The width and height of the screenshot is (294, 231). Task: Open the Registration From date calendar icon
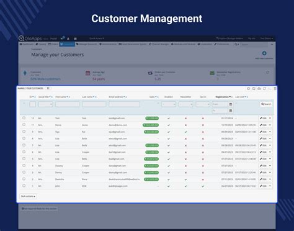click(231, 104)
